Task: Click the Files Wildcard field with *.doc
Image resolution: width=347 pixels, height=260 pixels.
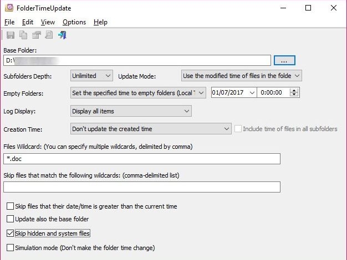Action: click(142, 159)
